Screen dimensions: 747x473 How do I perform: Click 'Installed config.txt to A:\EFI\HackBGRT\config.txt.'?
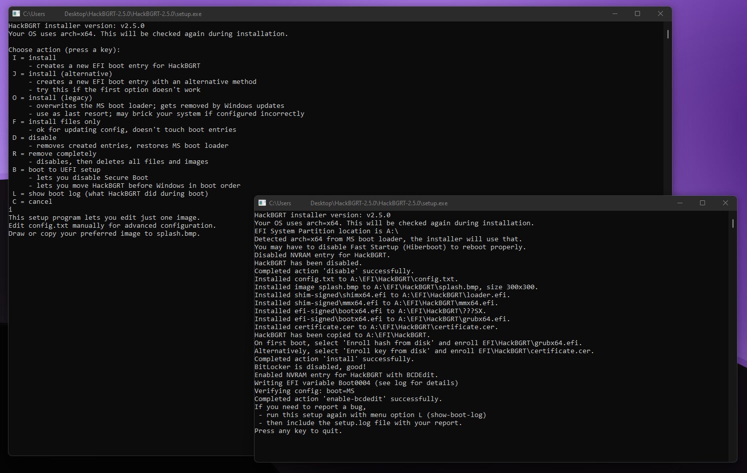click(356, 279)
